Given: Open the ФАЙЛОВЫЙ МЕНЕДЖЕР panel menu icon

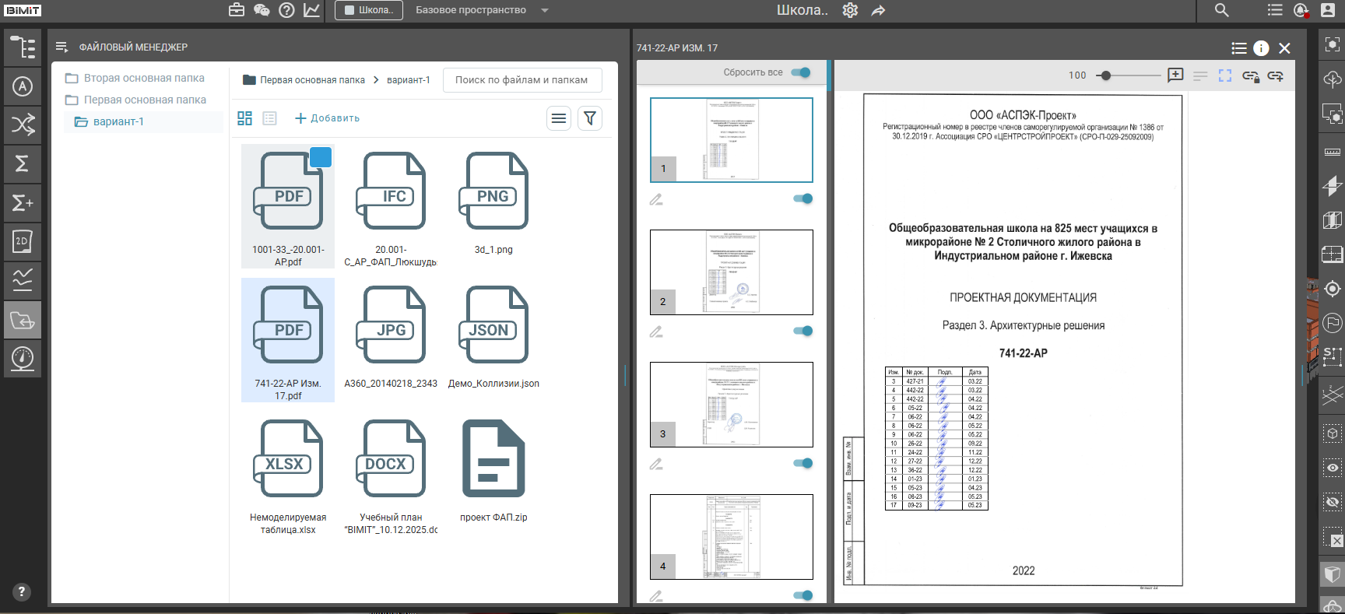Looking at the screenshot, I should tap(62, 47).
